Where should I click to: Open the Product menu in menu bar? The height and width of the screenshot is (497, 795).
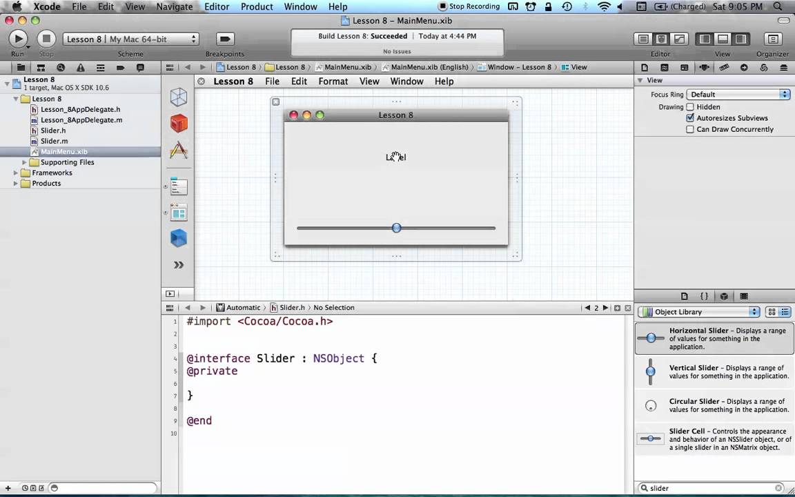257,7
